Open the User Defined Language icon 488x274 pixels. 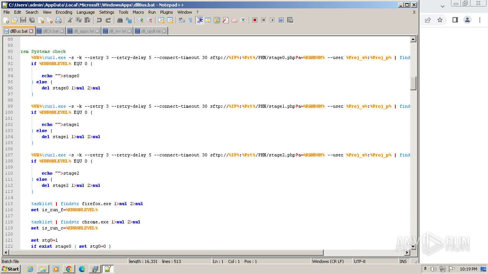coord(208,20)
